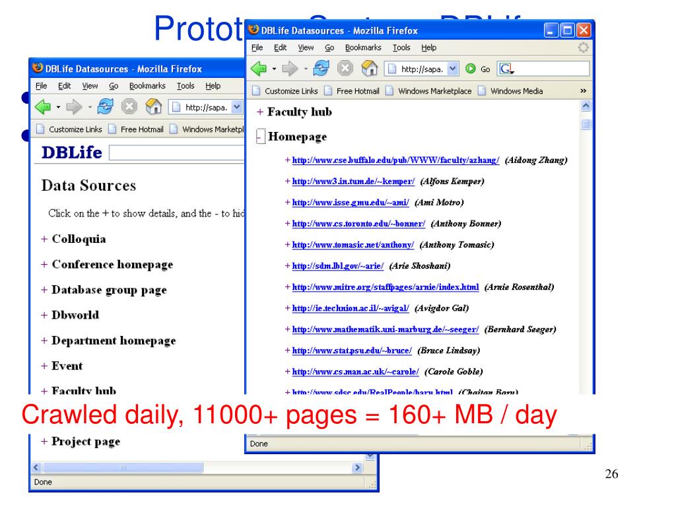Click the vertical scrollbar thumb in the front window
This screenshot has height=507, width=676.
point(586,125)
